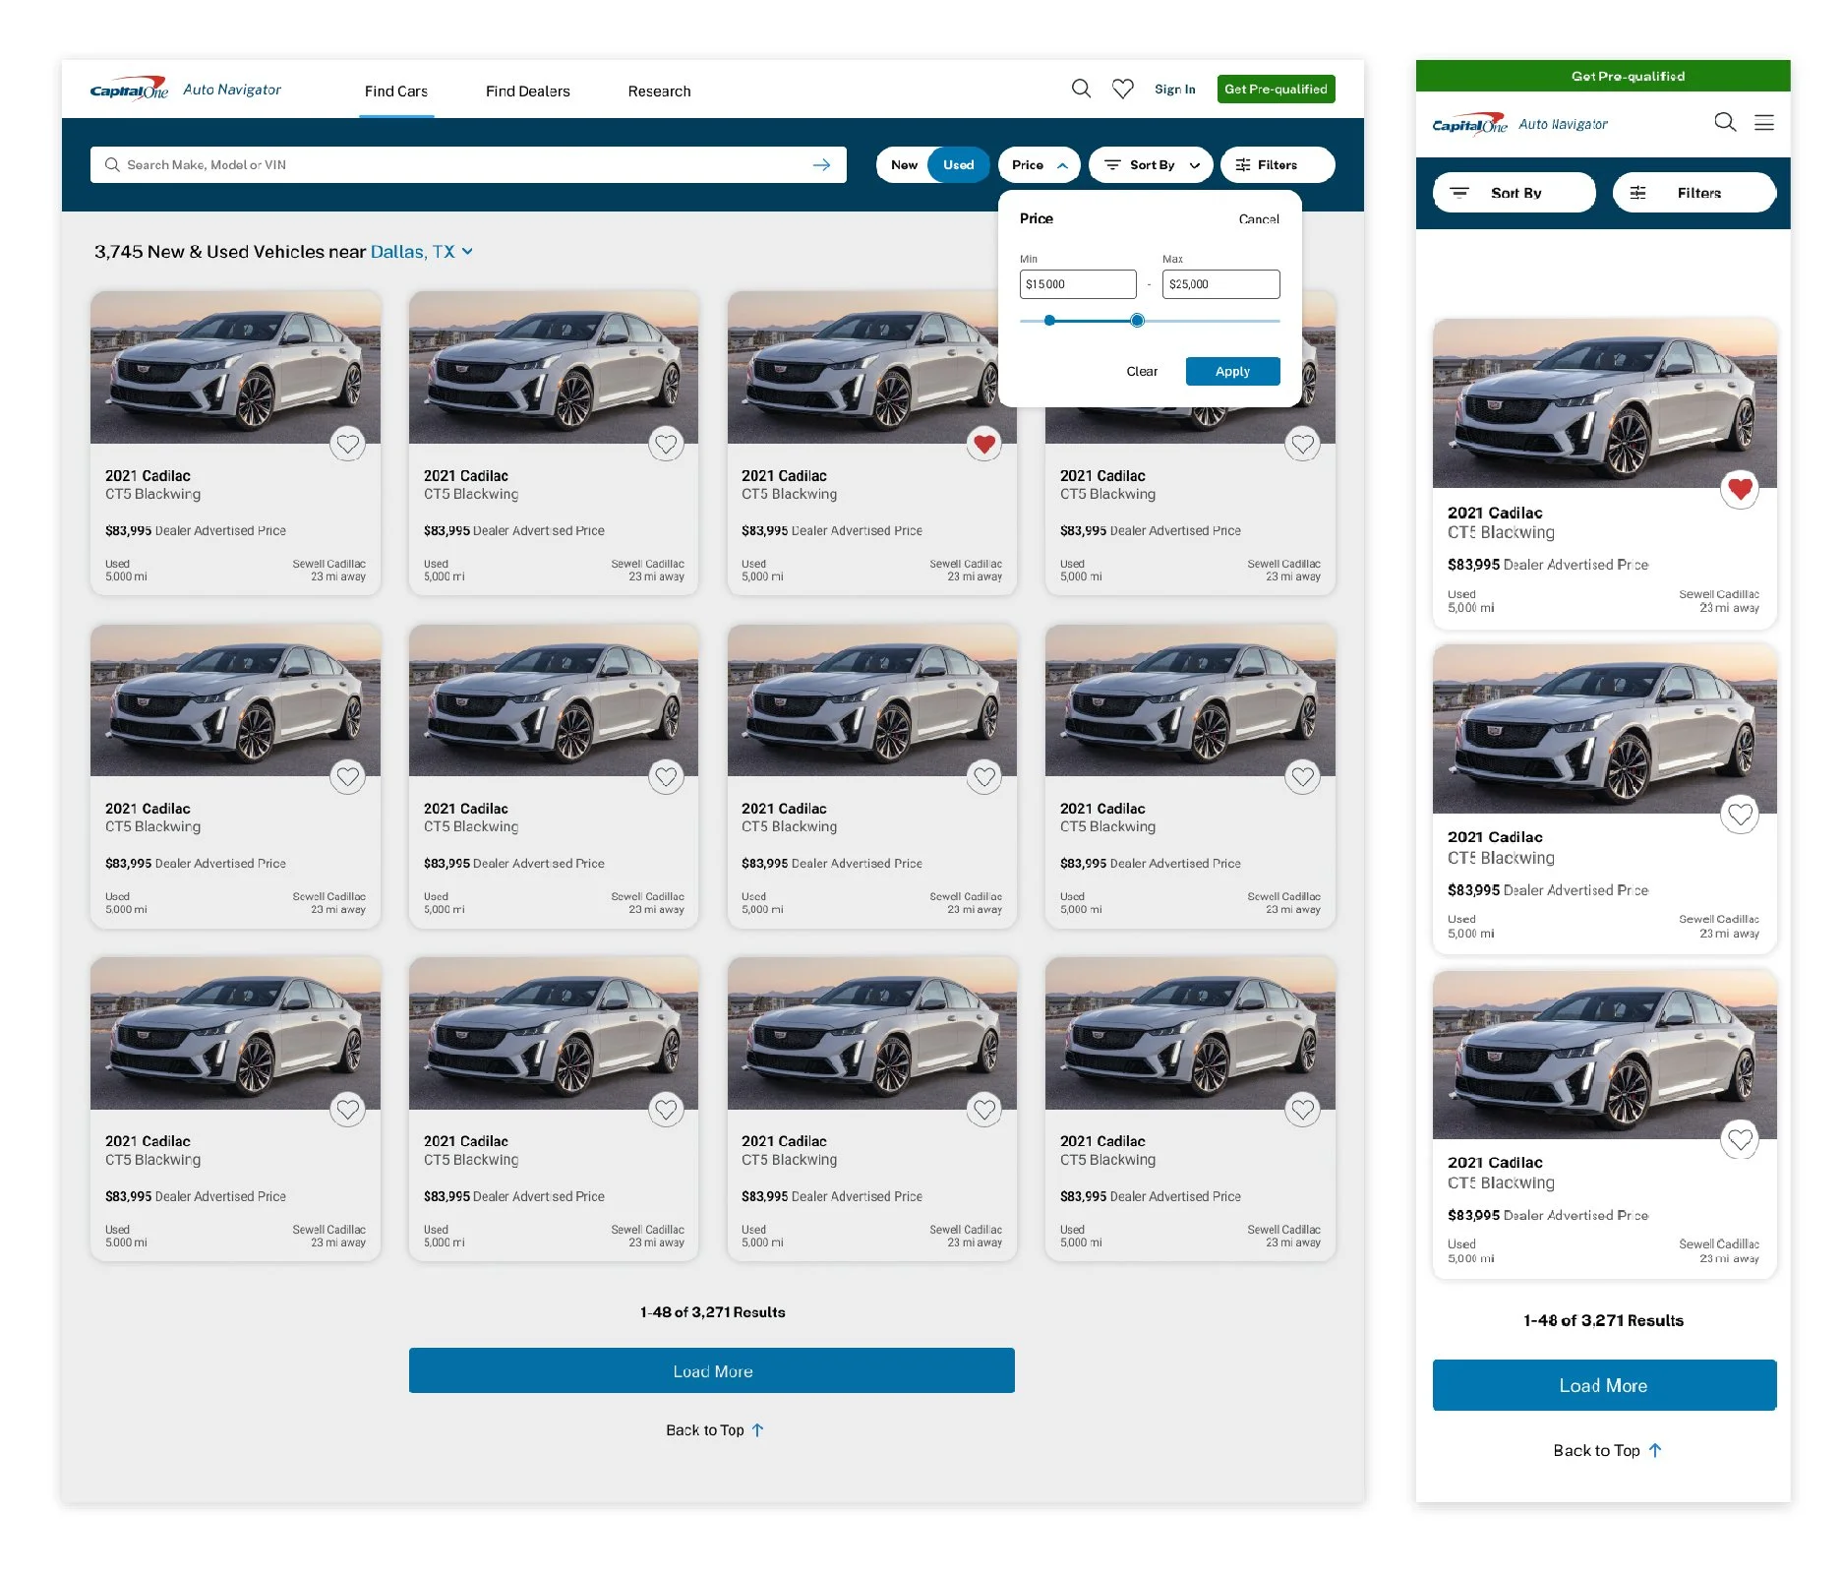Tap the mobile Get Pre-qualified banner
The width and height of the screenshot is (1843, 1575).
(1603, 76)
